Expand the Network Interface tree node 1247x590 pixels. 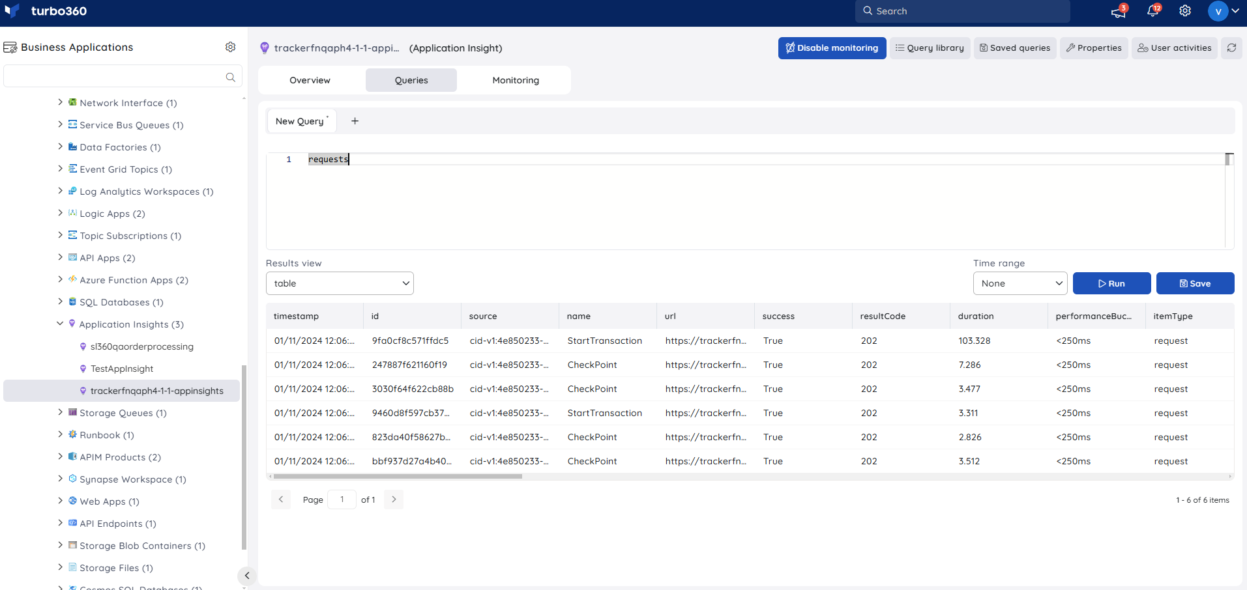[x=60, y=102]
